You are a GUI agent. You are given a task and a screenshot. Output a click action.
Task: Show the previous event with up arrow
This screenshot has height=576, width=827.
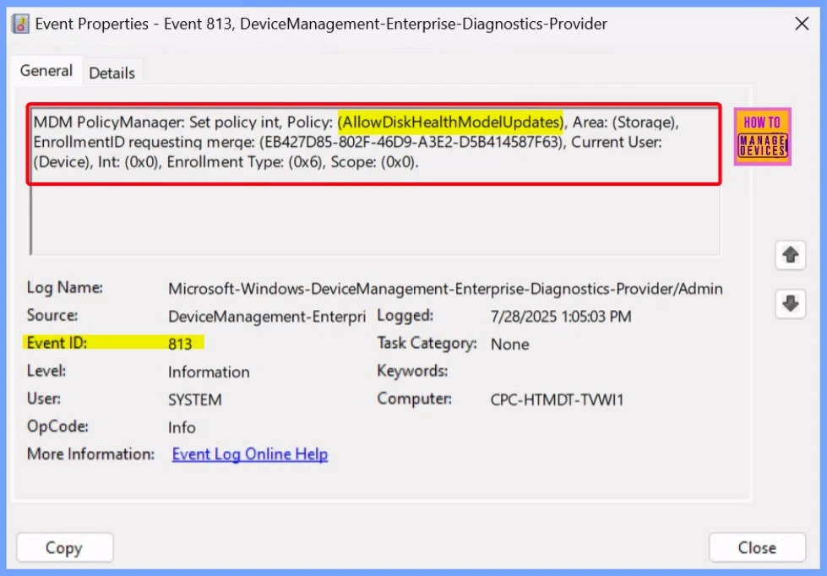pyautogui.click(x=790, y=255)
